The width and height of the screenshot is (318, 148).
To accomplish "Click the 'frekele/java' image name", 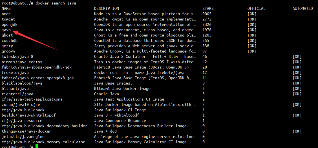I will tap(15, 73).
